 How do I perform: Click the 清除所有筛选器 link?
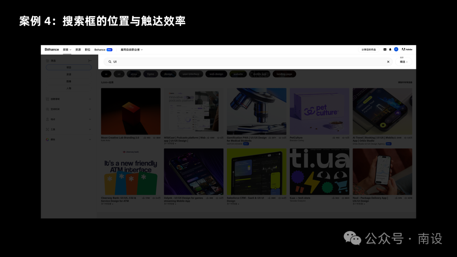405,82
